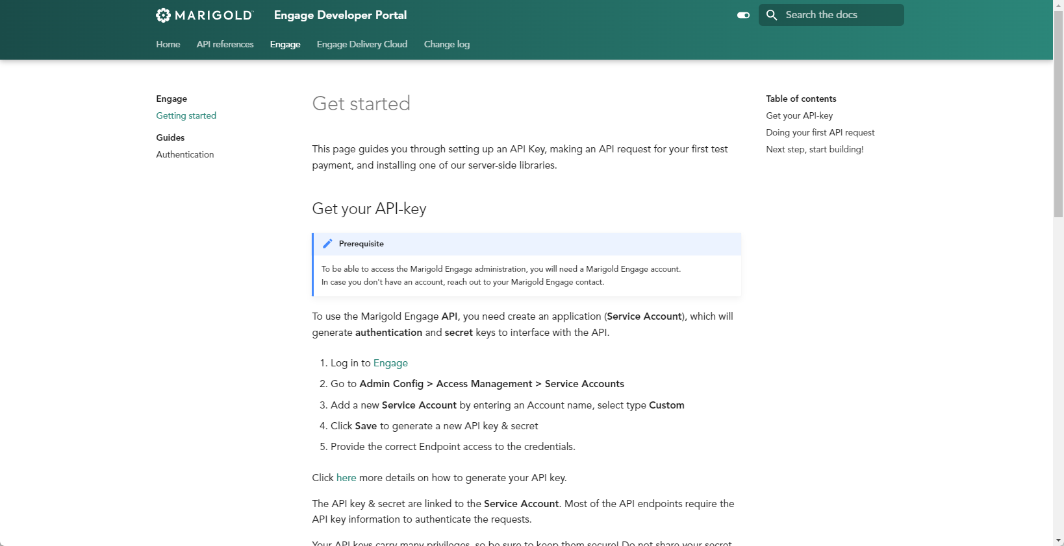This screenshot has width=1064, height=546.
Task: Open the Engage Delivery Cloud tab
Action: tap(362, 44)
